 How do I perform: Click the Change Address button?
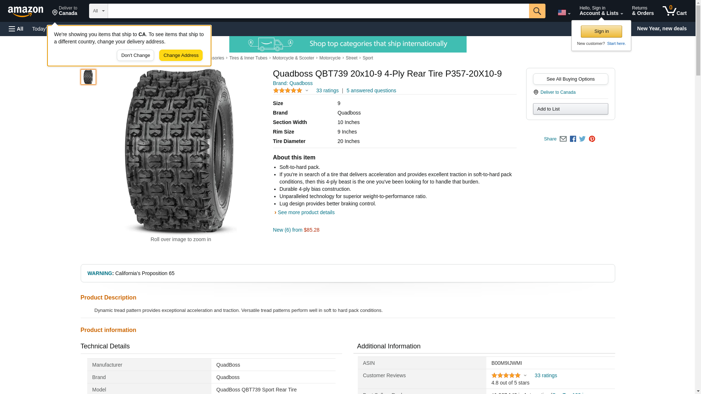pos(181,55)
